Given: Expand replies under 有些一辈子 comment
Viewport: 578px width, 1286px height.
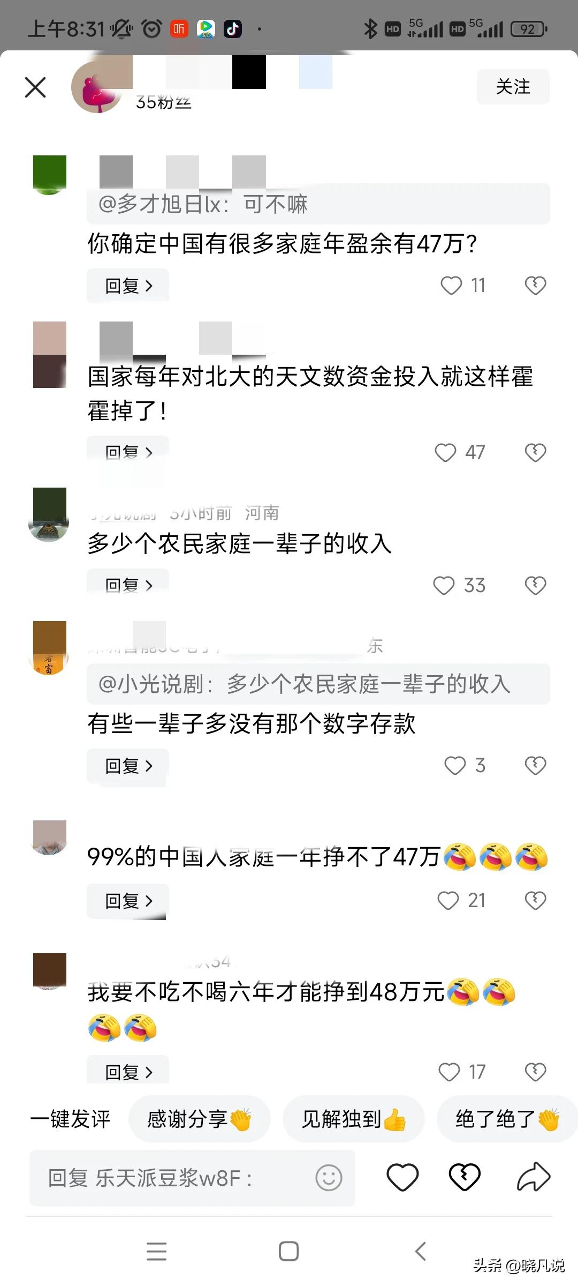Looking at the screenshot, I should click(128, 766).
